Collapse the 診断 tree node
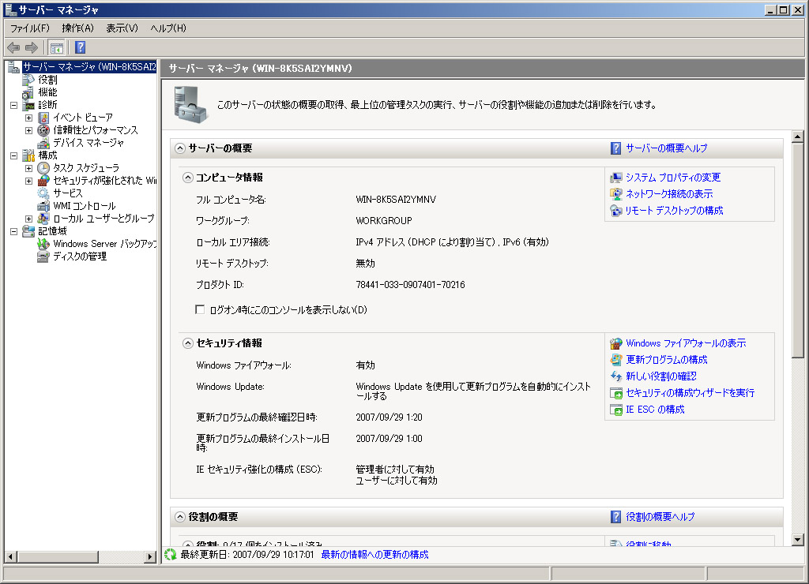 point(14,105)
